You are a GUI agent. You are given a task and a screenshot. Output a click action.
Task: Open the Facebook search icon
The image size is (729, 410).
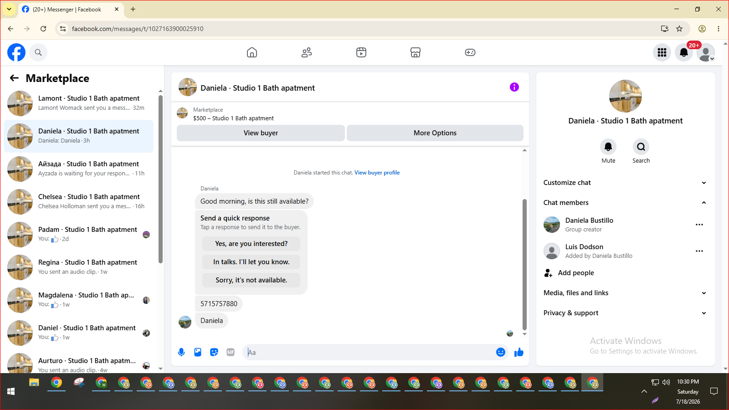[x=38, y=52]
